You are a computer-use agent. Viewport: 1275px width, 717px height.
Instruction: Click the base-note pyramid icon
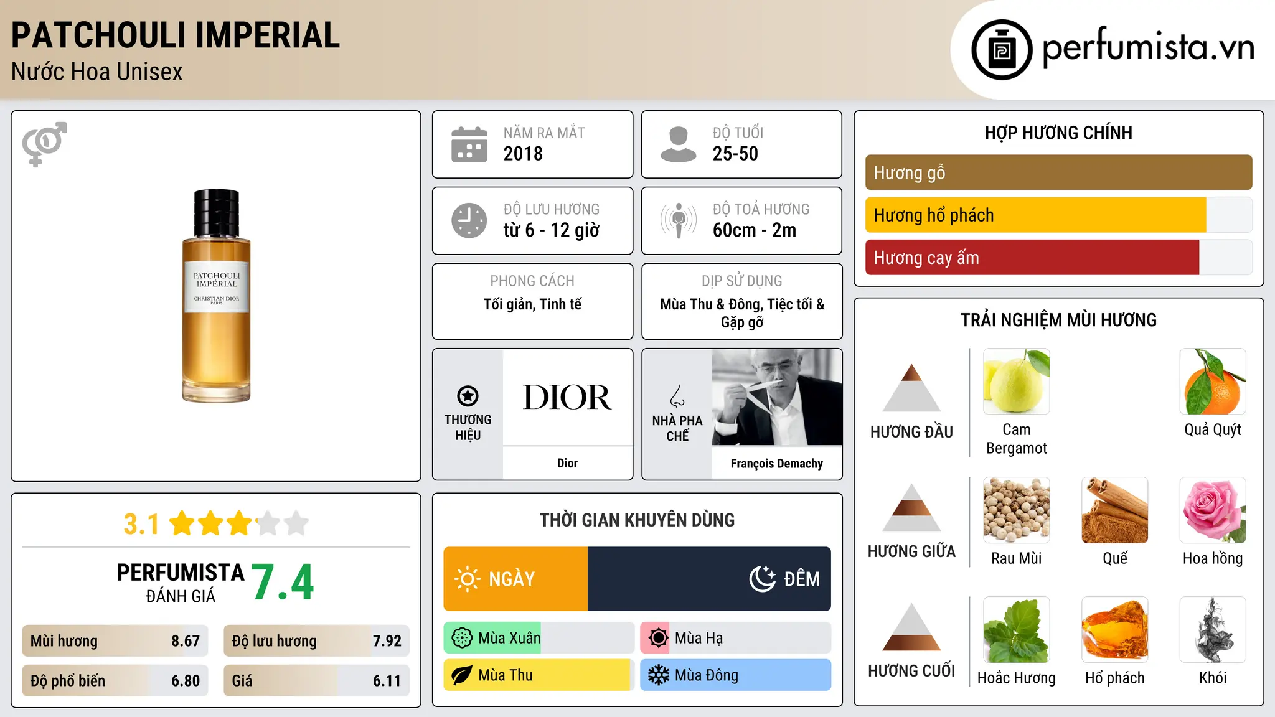coord(911,627)
